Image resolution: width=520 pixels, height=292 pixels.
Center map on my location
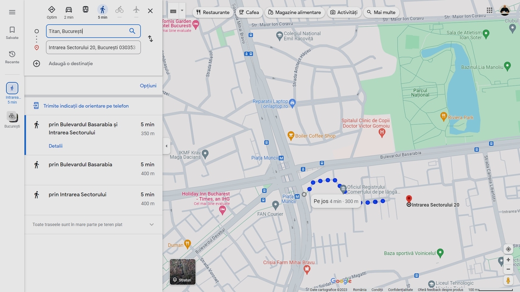508,249
